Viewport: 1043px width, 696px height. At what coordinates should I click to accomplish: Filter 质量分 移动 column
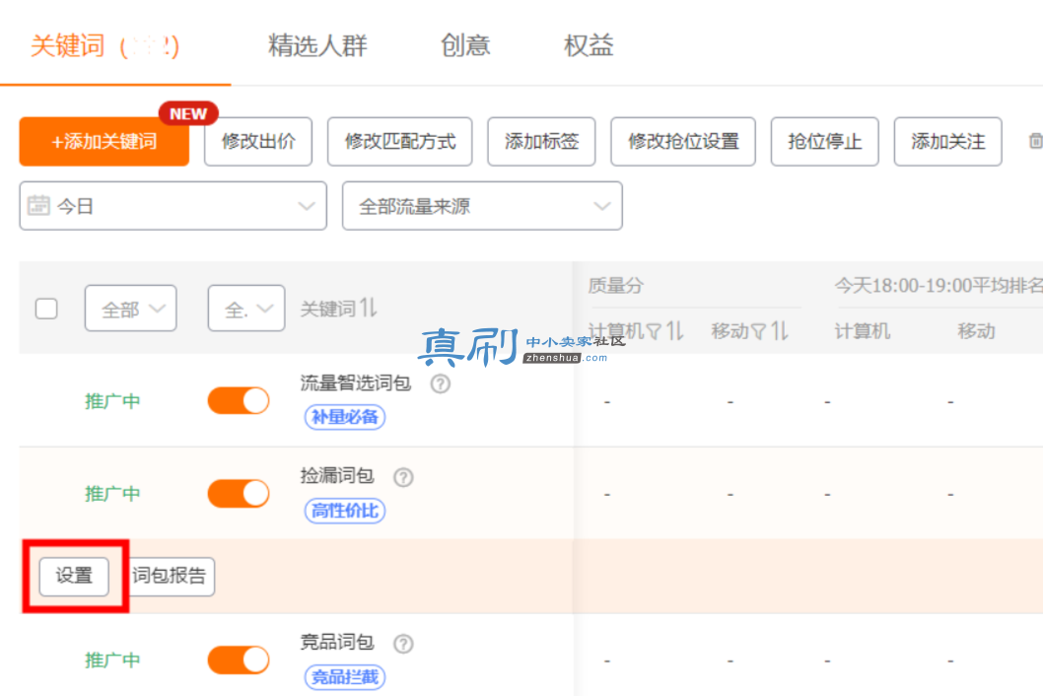pyautogui.click(x=758, y=330)
